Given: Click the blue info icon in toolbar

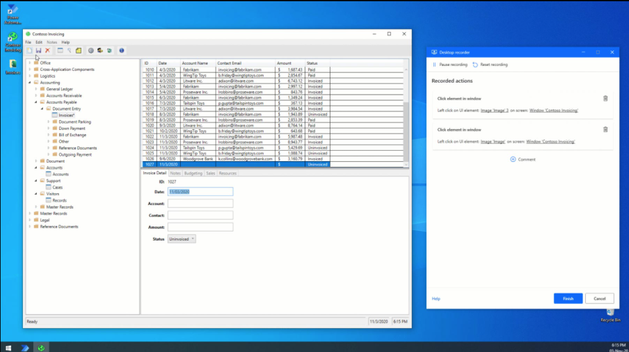Looking at the screenshot, I should [121, 50].
